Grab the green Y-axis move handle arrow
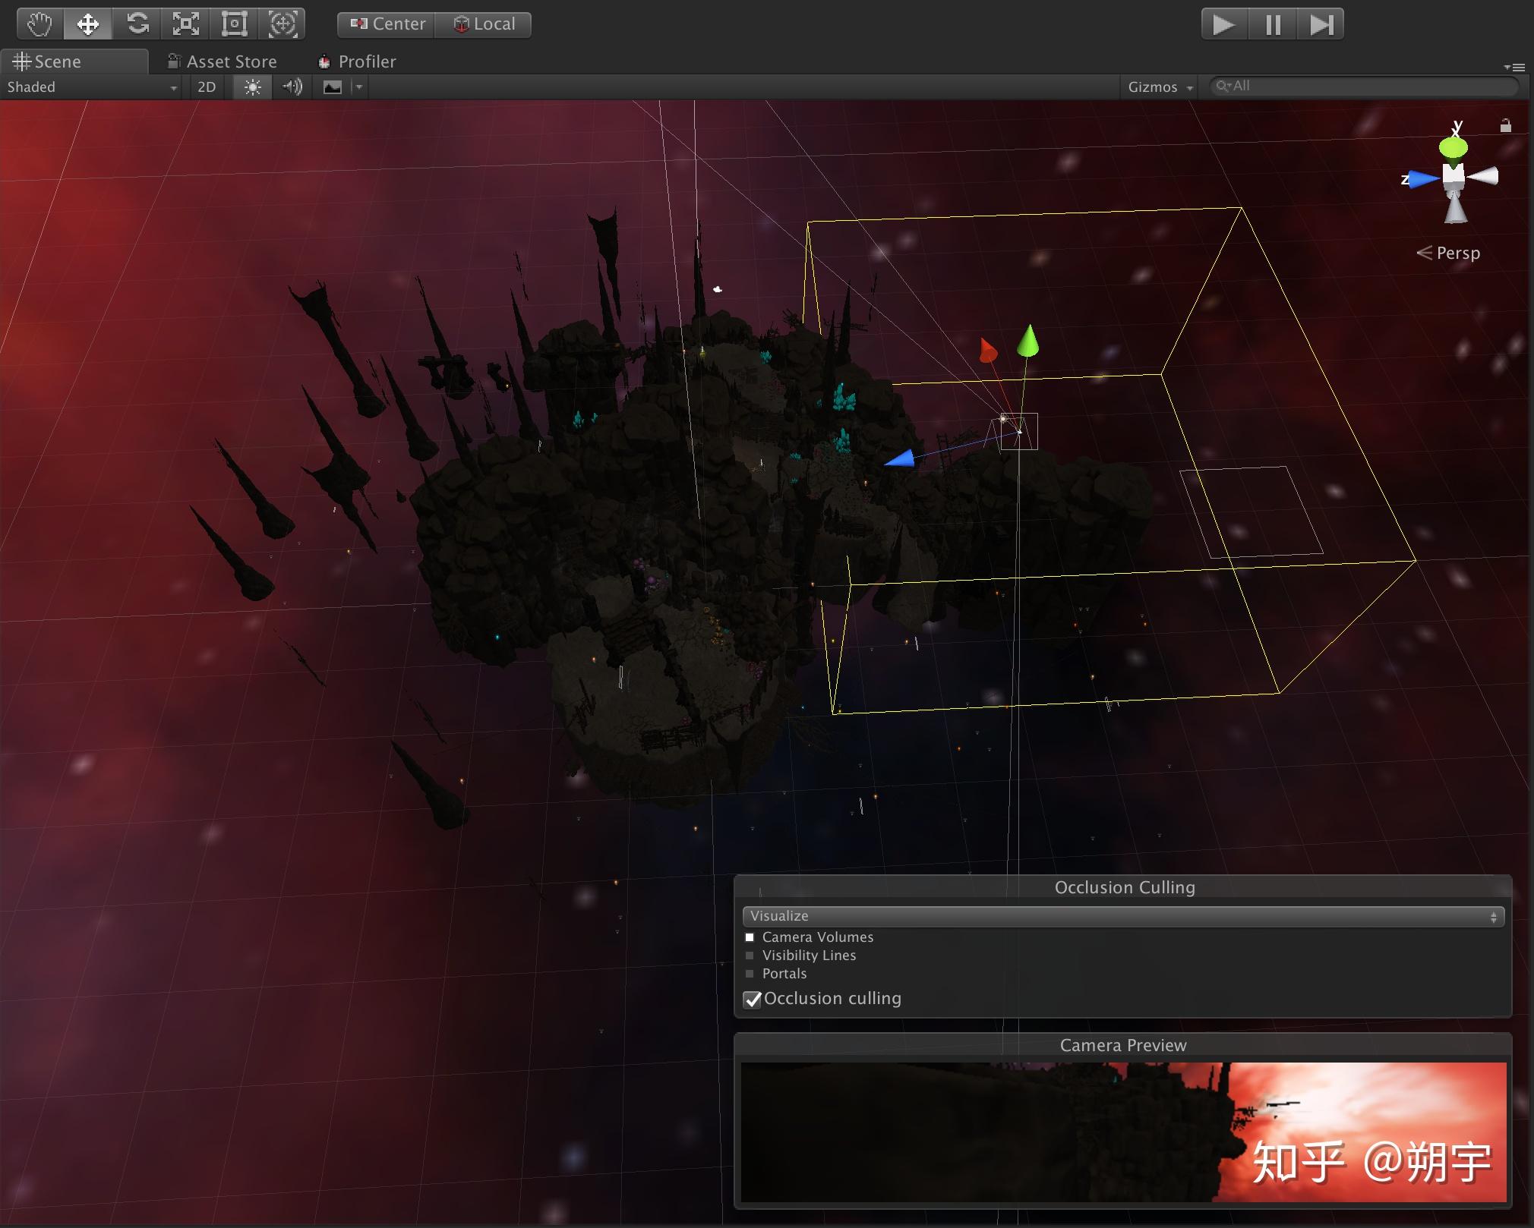 click(x=1027, y=341)
